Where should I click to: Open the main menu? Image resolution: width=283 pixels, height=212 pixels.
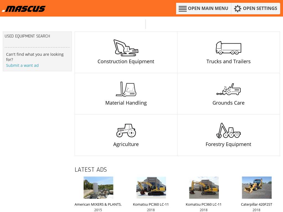pyautogui.click(x=204, y=9)
